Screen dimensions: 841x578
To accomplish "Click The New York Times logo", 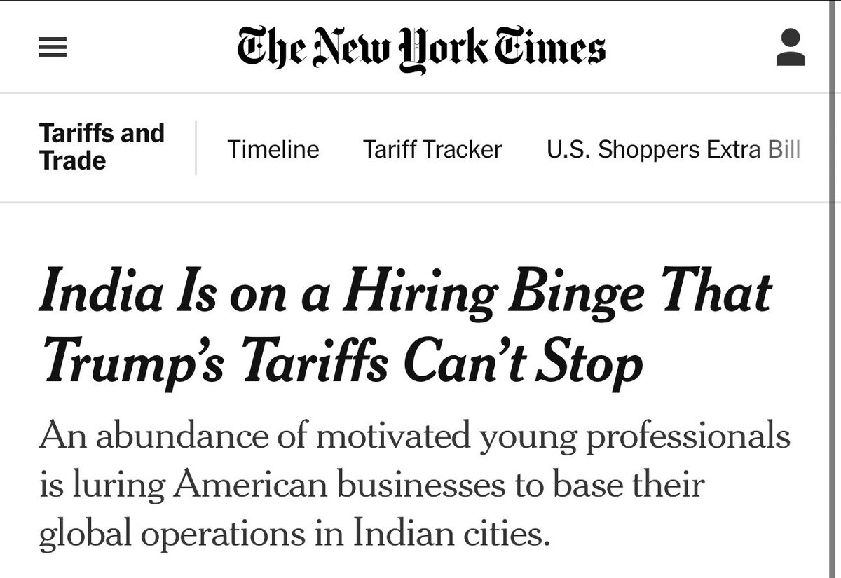I will [x=421, y=48].
